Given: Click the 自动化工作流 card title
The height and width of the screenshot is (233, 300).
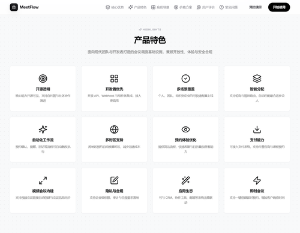Looking at the screenshot, I should (x=43, y=140).
